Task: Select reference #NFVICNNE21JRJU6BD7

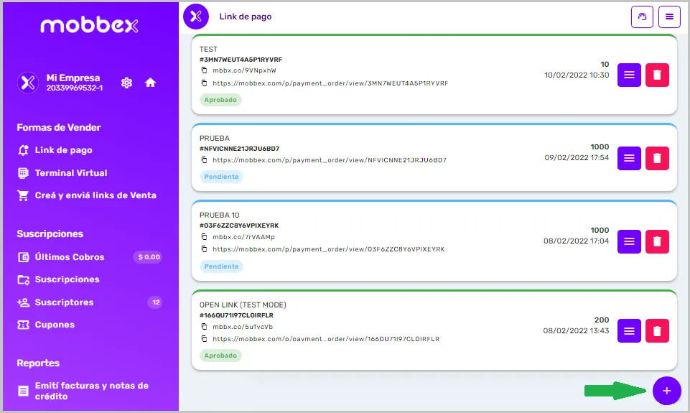Action: tap(239, 149)
